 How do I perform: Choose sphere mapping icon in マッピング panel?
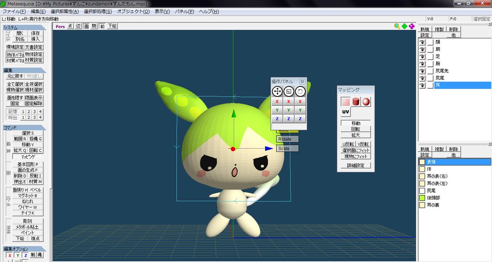(366, 102)
